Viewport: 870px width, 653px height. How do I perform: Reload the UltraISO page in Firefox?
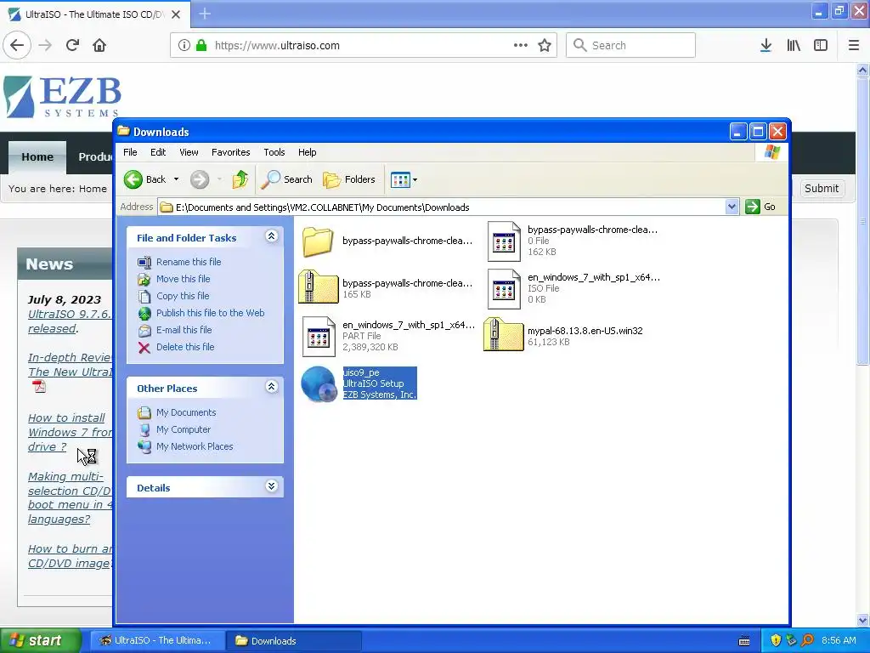pyautogui.click(x=72, y=46)
